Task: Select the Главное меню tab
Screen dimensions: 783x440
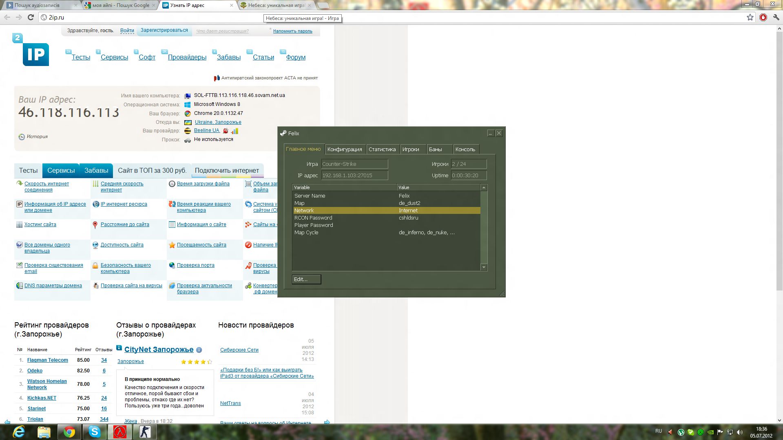Action: point(303,149)
